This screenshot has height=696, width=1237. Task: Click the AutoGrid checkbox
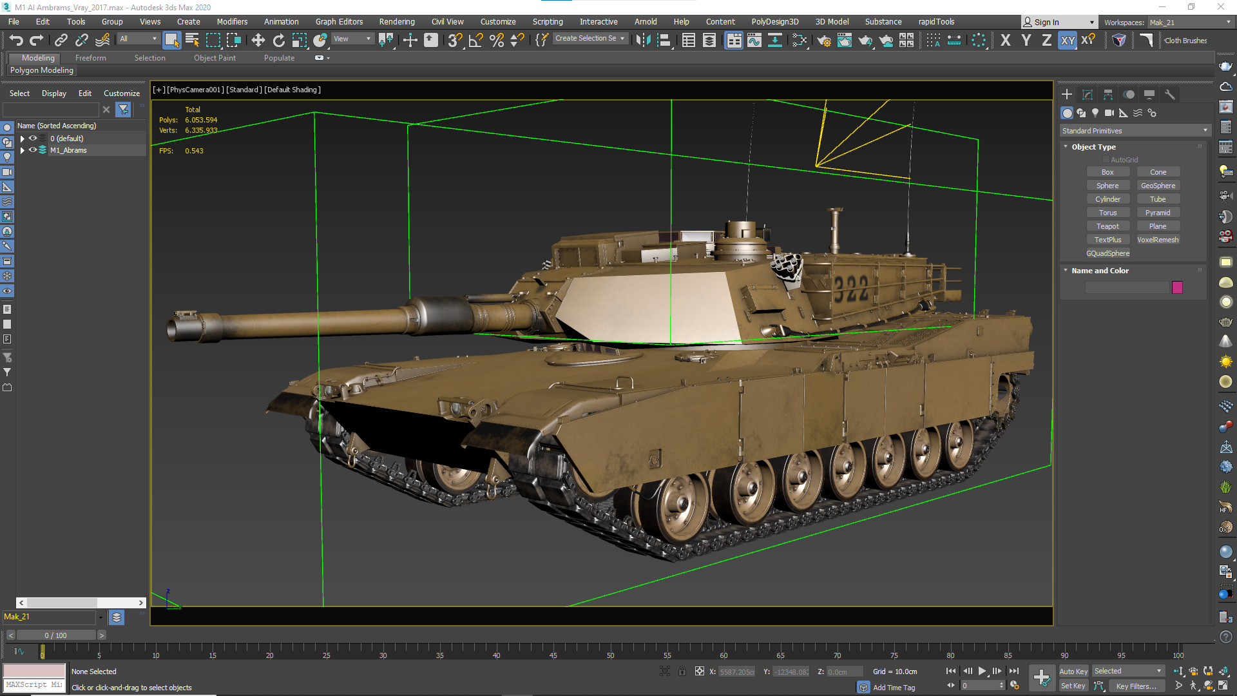click(1106, 160)
